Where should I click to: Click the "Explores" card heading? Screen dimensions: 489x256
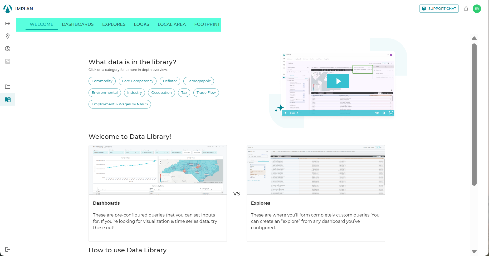[x=261, y=203]
